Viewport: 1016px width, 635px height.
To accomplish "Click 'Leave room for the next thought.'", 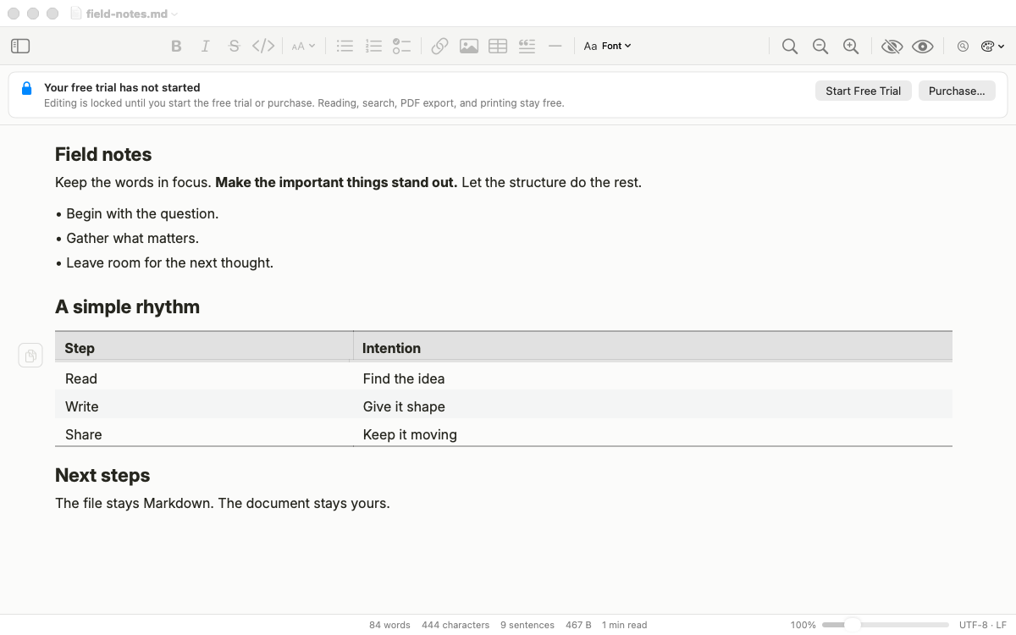I will [x=169, y=262].
